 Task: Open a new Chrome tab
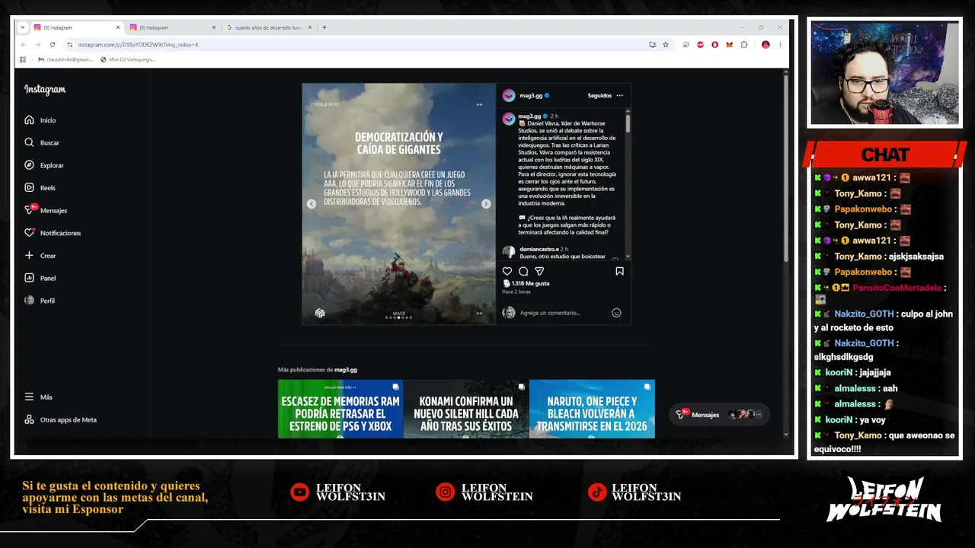click(324, 27)
